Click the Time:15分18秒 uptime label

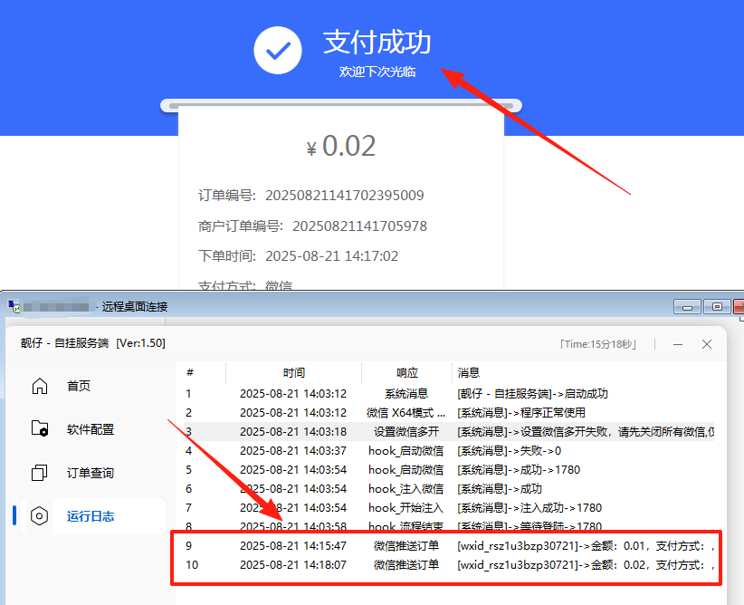click(x=598, y=344)
